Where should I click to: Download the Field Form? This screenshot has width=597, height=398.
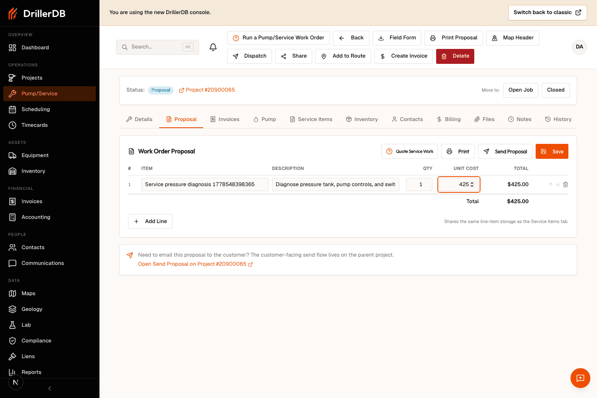click(397, 38)
